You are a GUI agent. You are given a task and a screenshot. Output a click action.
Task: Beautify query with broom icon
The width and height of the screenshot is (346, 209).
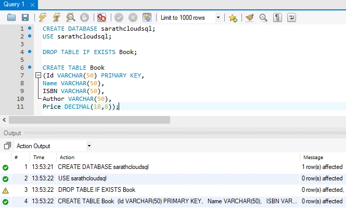pos(250,18)
